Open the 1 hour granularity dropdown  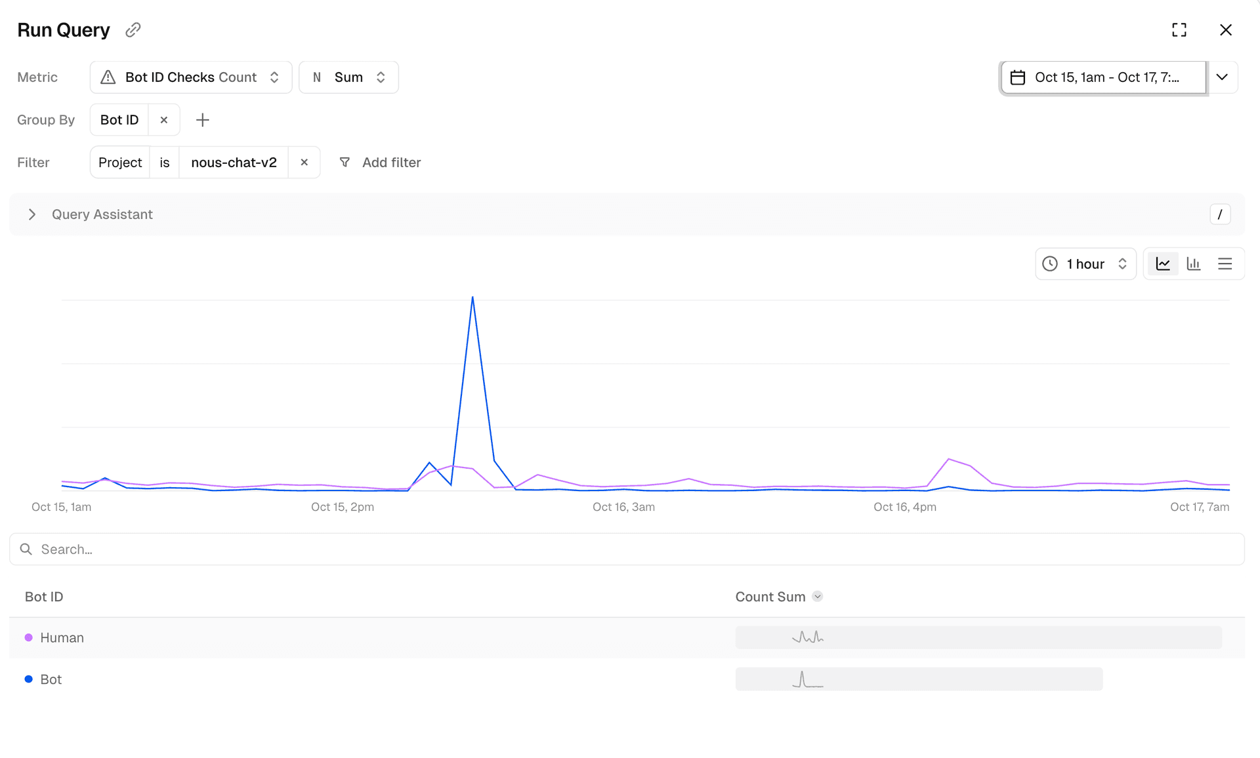coord(1085,264)
